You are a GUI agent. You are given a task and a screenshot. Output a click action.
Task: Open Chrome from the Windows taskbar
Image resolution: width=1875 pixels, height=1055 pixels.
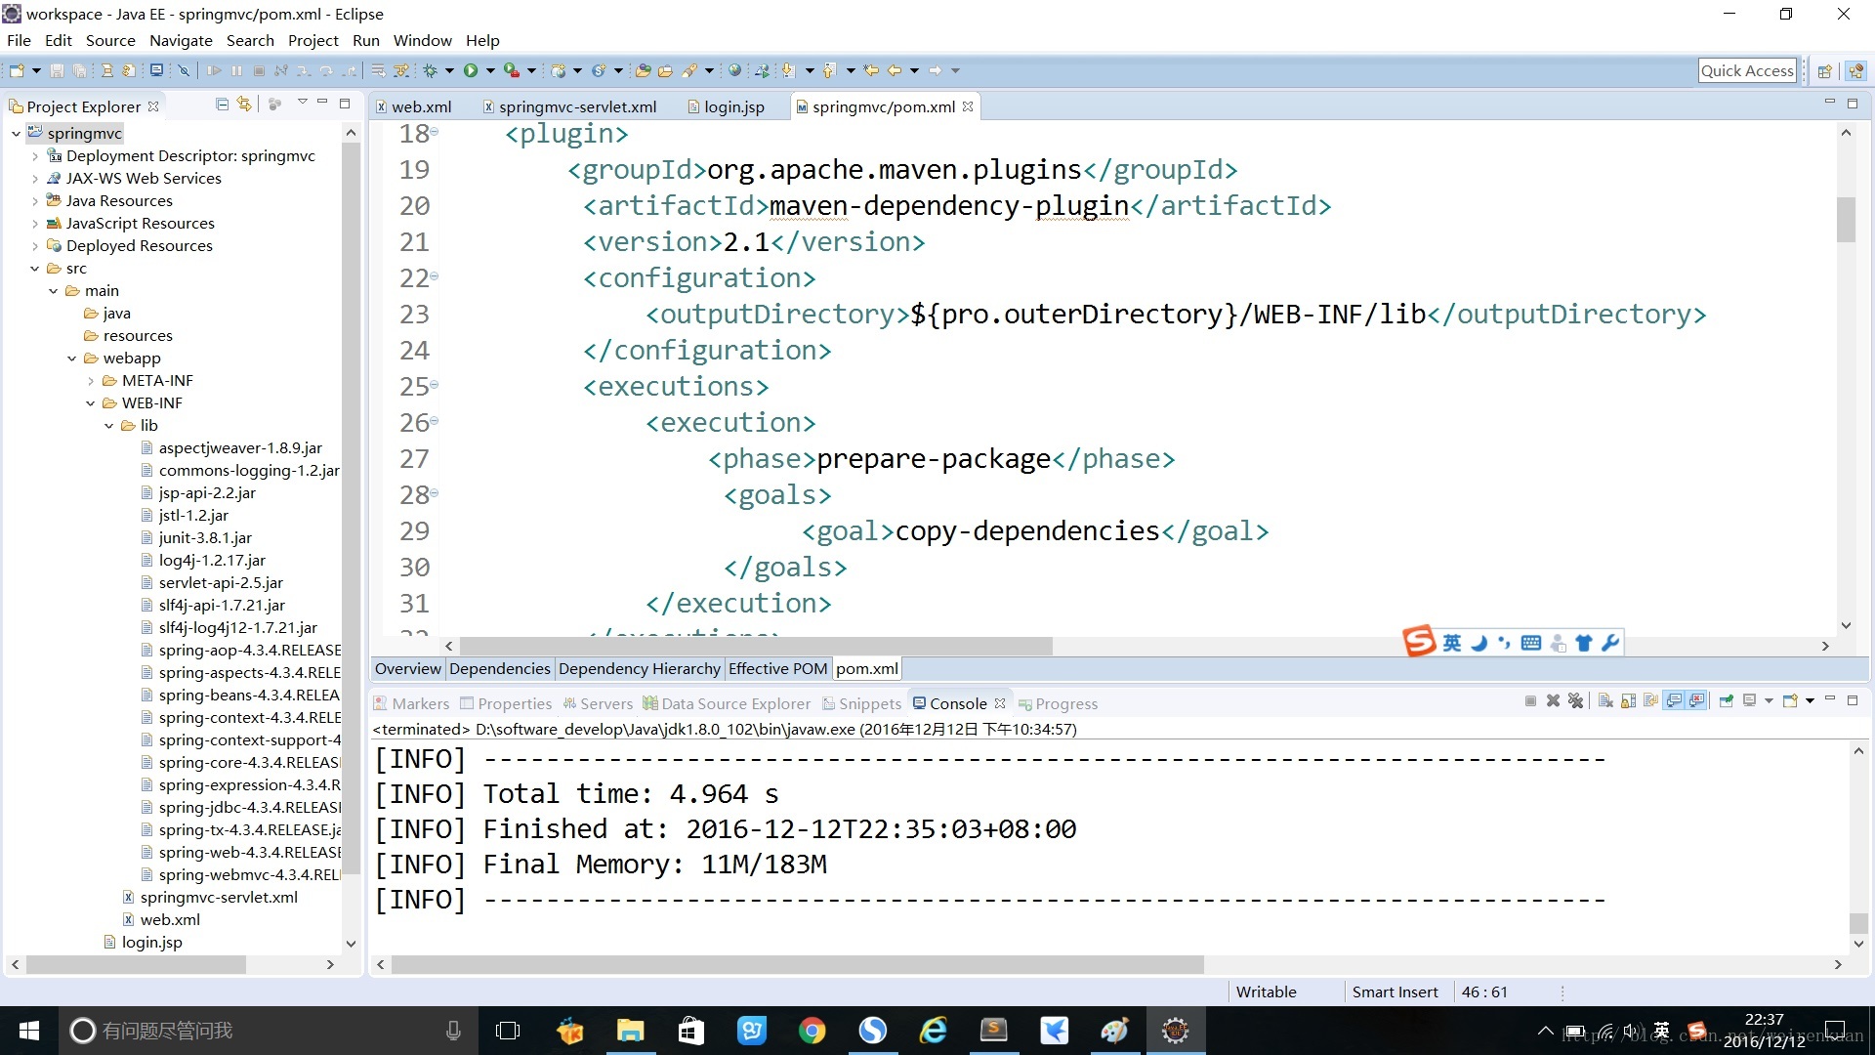coord(812,1031)
